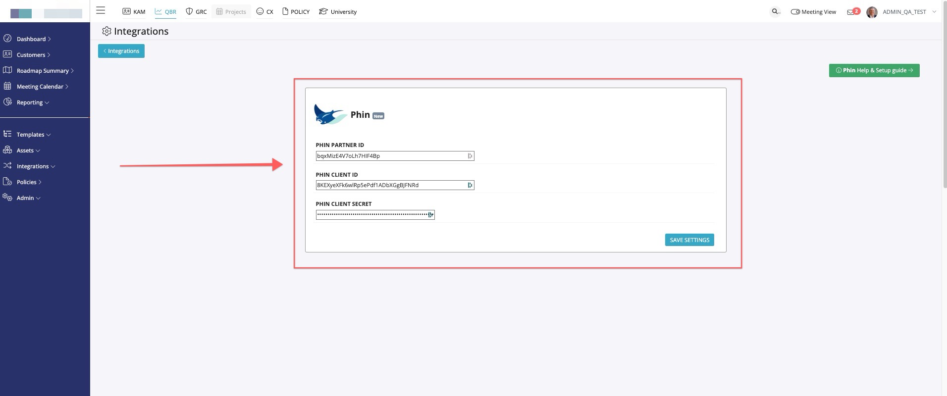Click into the Phin Client Secret field
Image resolution: width=947 pixels, height=396 pixels.
(x=375, y=215)
